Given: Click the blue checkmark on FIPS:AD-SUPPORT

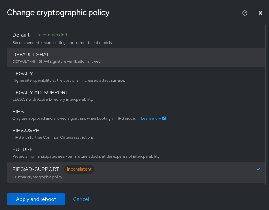Looking at the screenshot, I should coord(258,169).
